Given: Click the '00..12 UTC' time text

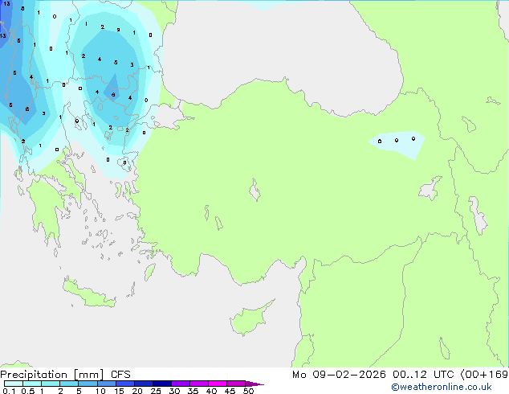Looking at the screenshot, I should [423, 375].
